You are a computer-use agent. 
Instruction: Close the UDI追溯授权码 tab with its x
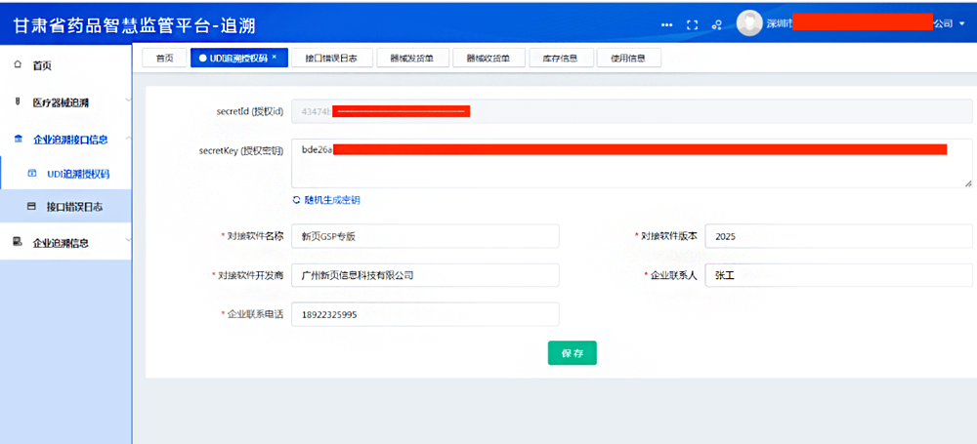pyautogui.click(x=275, y=58)
